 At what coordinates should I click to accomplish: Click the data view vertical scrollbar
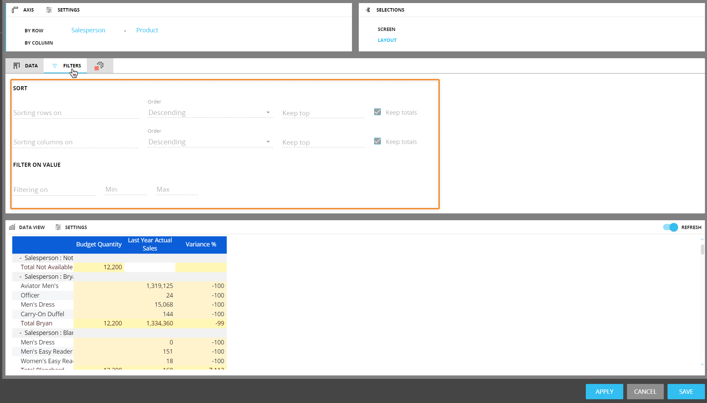pyautogui.click(x=702, y=250)
